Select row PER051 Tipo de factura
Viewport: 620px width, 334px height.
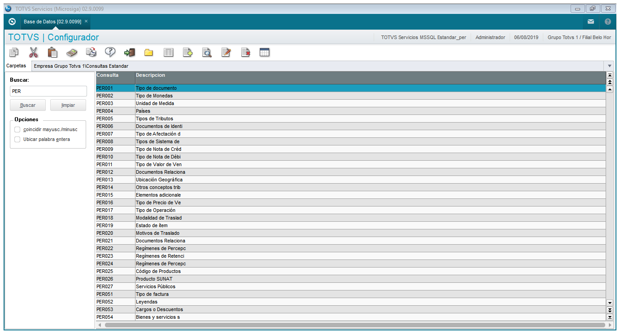click(351, 294)
